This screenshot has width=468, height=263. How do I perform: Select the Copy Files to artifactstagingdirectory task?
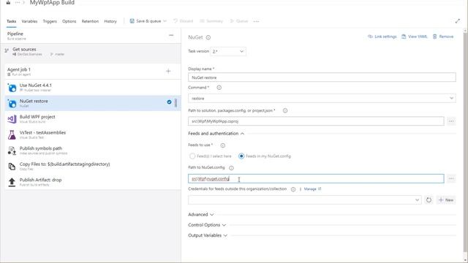(93, 167)
